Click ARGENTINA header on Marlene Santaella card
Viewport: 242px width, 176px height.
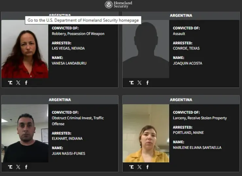pyautogui.click(x=181, y=100)
